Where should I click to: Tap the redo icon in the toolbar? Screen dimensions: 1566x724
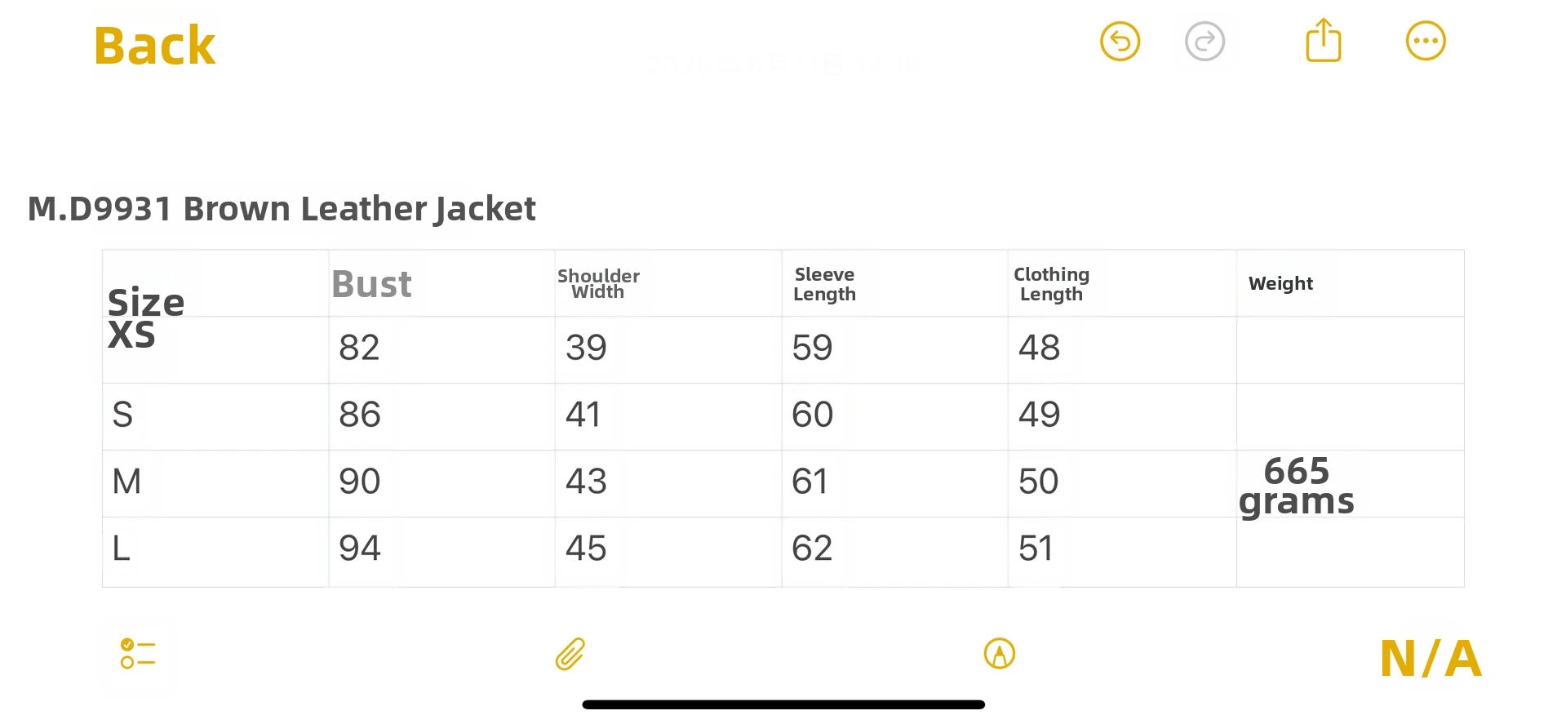click(x=1204, y=41)
